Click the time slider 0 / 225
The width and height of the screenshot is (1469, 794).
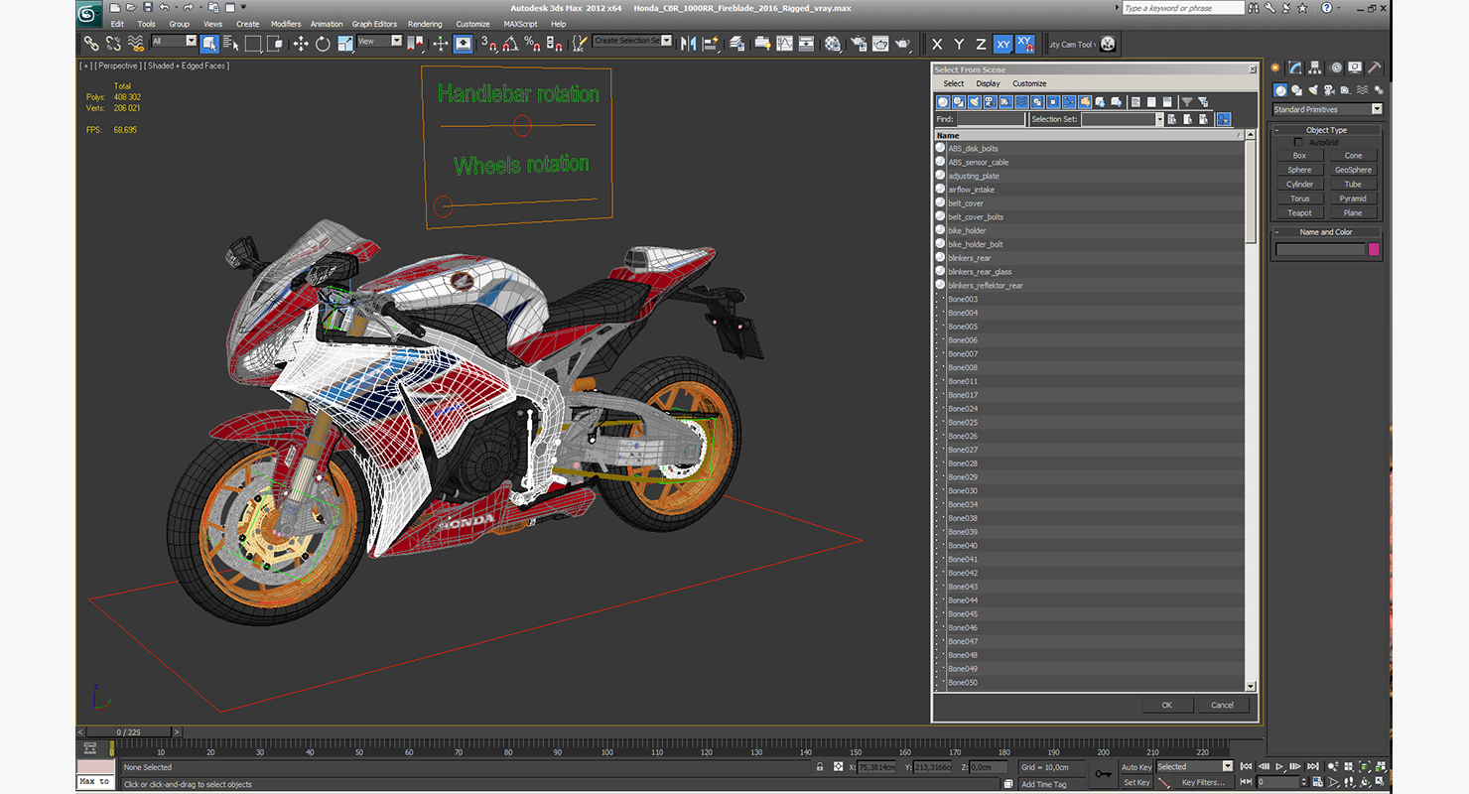point(129,732)
